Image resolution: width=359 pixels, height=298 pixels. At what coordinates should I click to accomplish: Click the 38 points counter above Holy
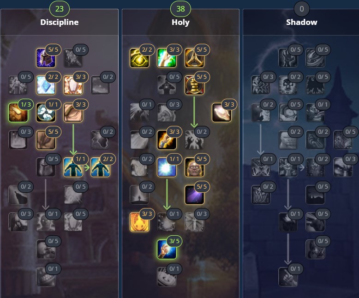pyautogui.click(x=180, y=9)
